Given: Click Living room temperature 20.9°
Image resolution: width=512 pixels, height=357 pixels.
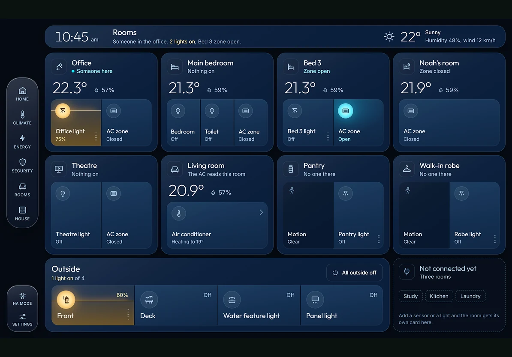Looking at the screenshot, I should (x=186, y=191).
